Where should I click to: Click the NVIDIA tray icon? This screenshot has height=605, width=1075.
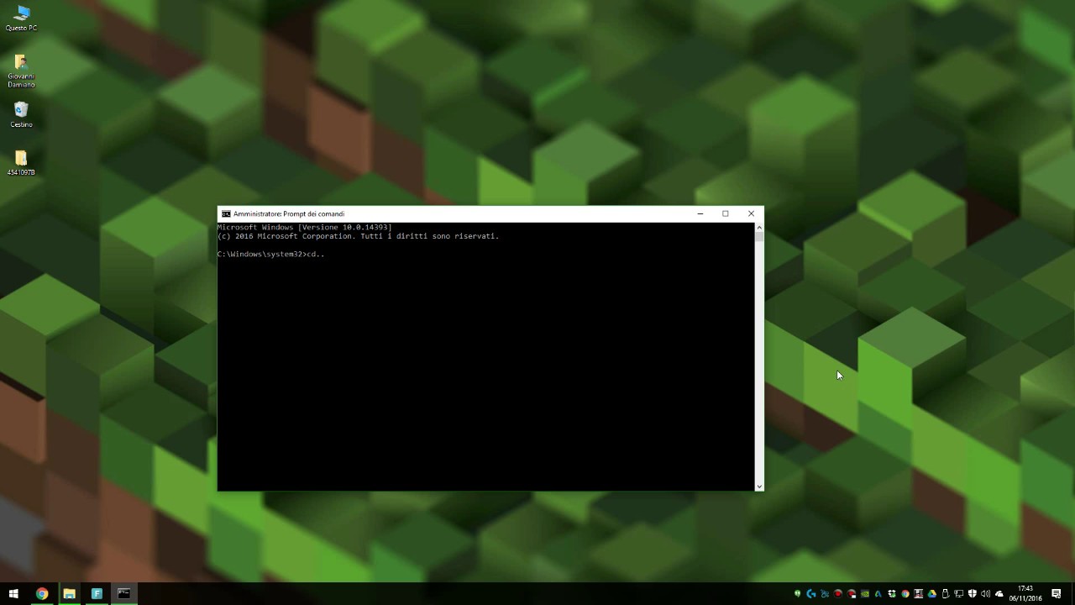coord(865,594)
